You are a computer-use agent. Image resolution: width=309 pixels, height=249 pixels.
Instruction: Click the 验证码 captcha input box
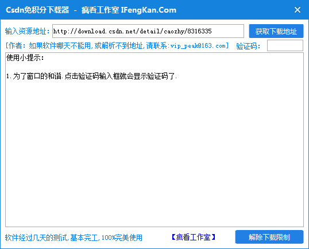(285, 45)
